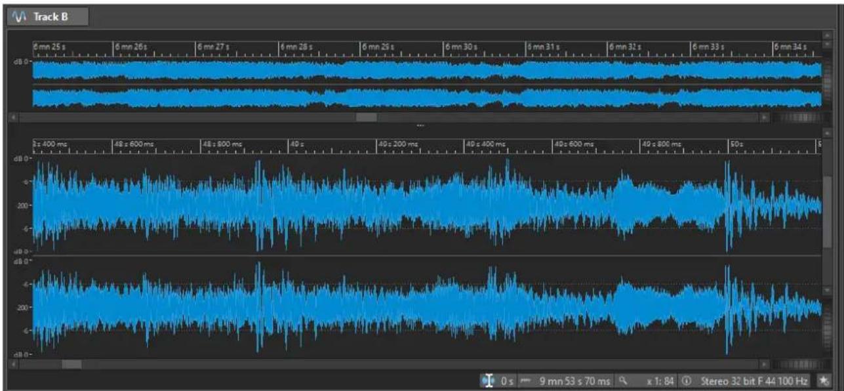Click the cursor position value 0 s
The height and width of the screenshot is (391, 844).
(507, 381)
